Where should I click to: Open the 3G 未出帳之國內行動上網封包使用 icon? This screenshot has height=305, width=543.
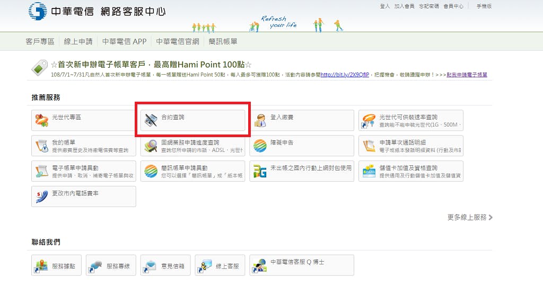tap(260, 171)
